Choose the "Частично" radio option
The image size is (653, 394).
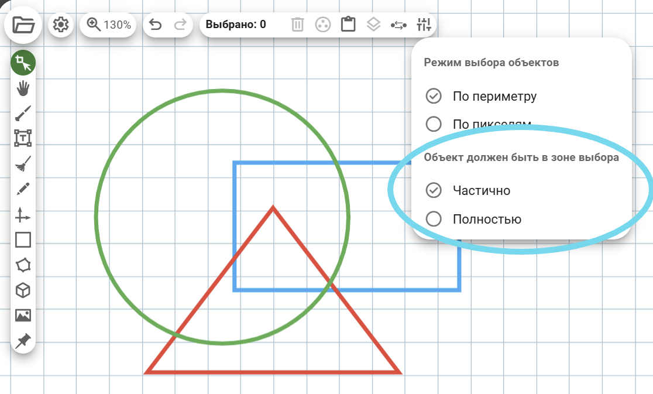point(434,190)
